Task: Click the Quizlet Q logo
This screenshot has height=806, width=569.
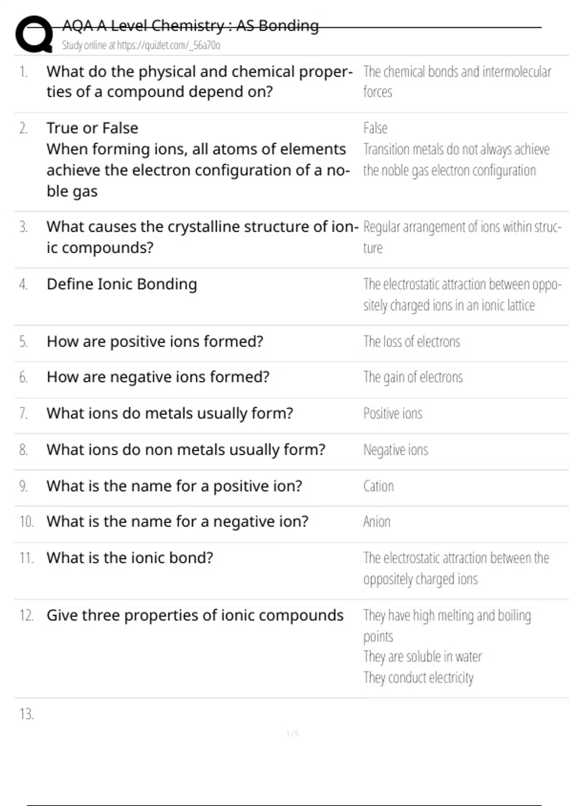Action: 34,34
